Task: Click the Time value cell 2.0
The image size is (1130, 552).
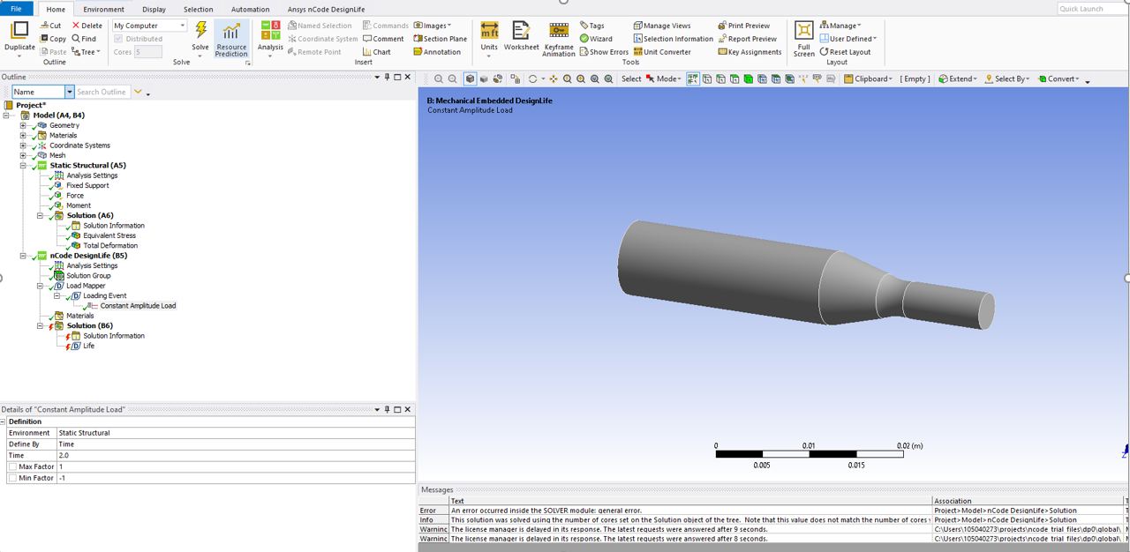Action: tap(236, 455)
